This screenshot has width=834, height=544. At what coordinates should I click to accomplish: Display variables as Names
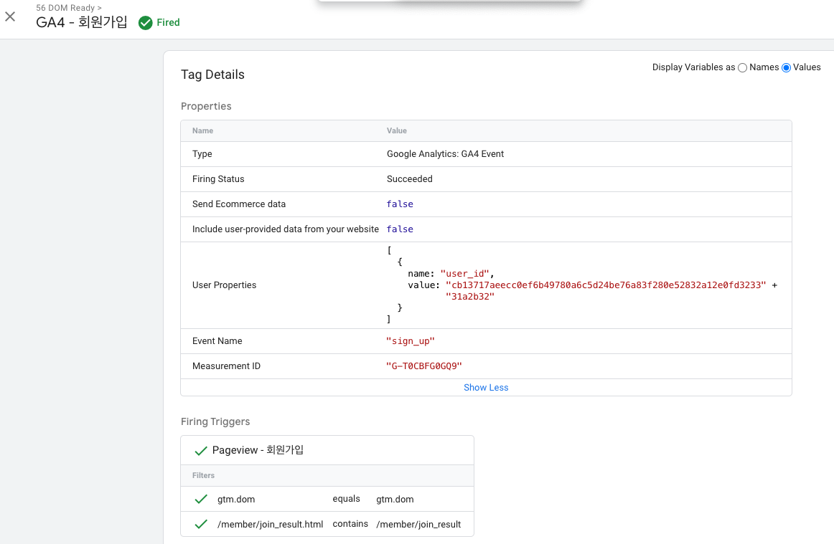pos(743,67)
